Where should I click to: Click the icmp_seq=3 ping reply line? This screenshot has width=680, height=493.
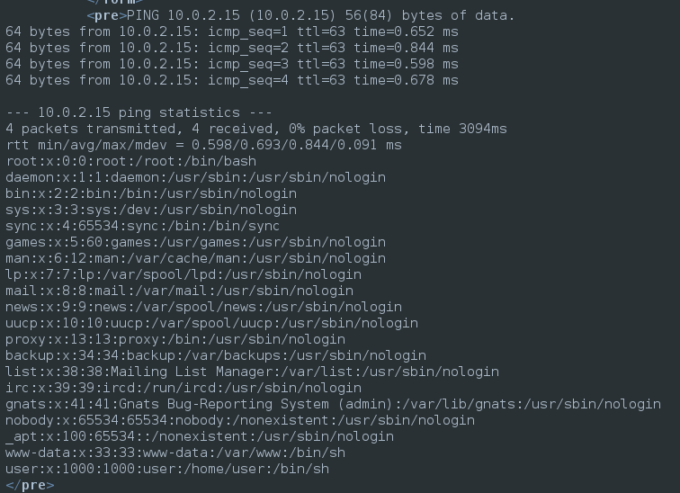(x=231, y=64)
